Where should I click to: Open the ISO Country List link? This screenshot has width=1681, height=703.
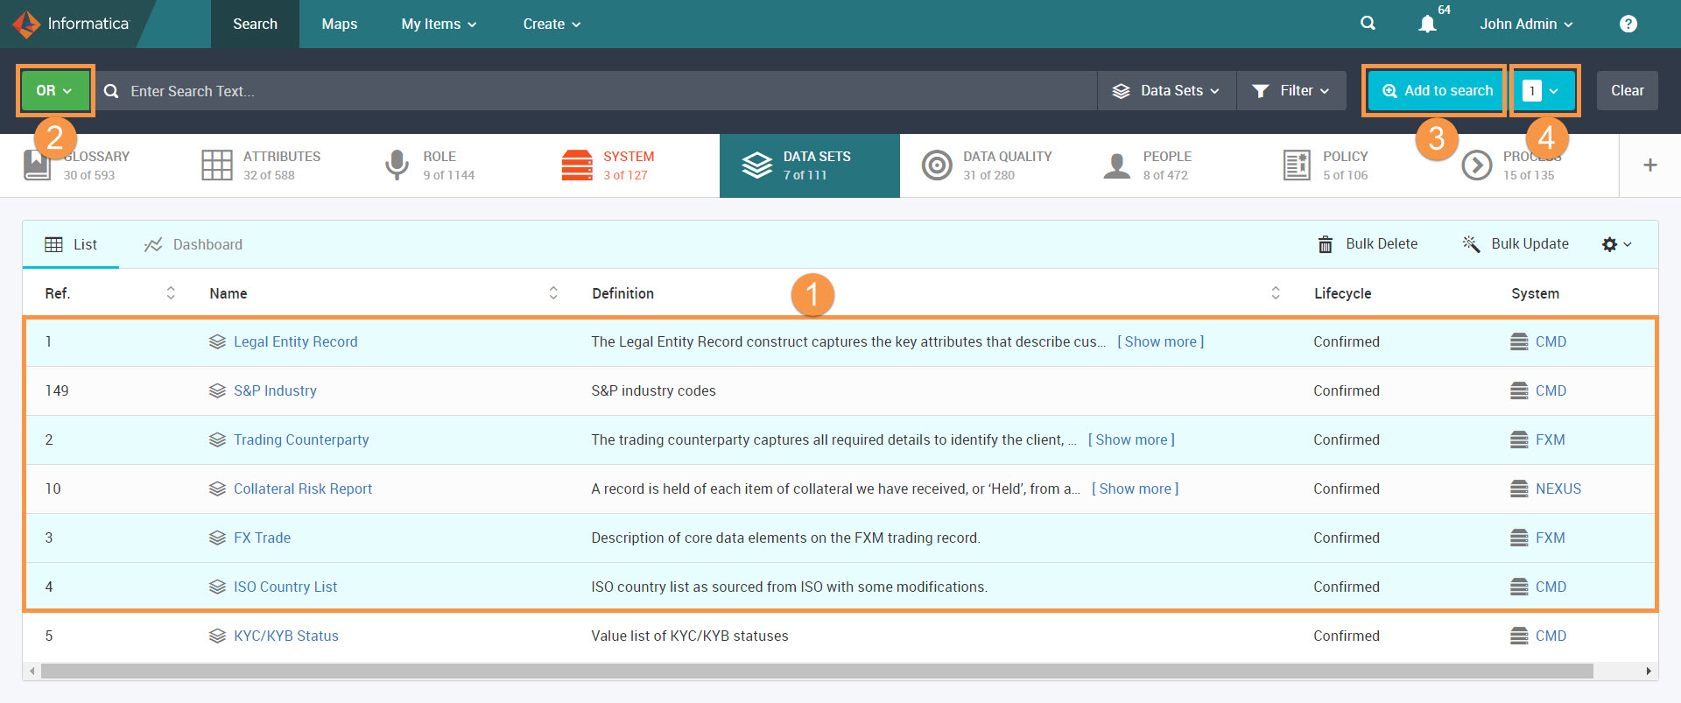click(285, 587)
